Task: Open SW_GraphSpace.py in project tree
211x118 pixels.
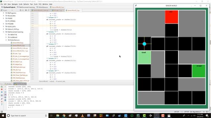Action: pos(19,72)
